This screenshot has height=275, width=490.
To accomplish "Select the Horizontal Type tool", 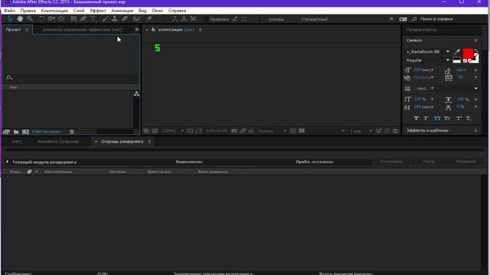I will click(x=93, y=19).
